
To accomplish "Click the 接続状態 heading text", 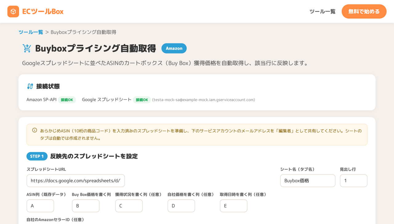I will (48, 86).
